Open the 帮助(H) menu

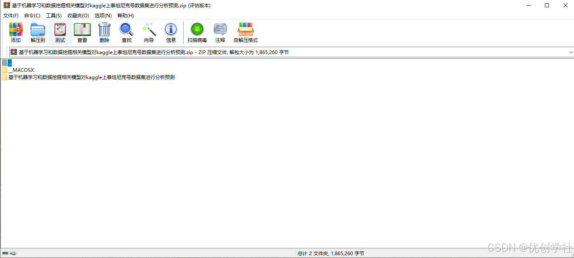pos(125,15)
